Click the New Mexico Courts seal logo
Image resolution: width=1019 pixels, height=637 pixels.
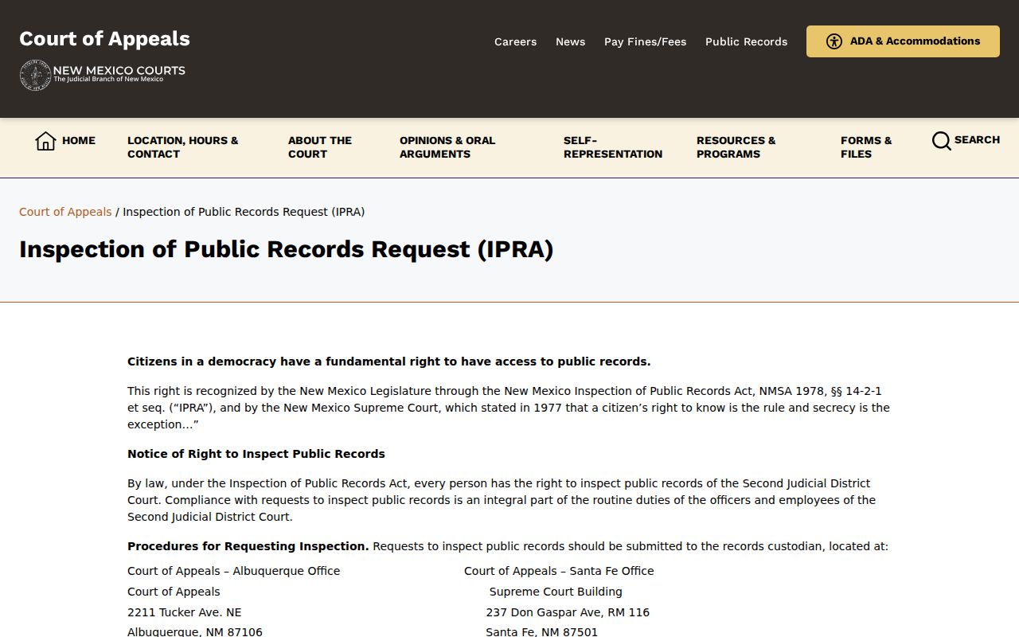[x=35, y=75]
